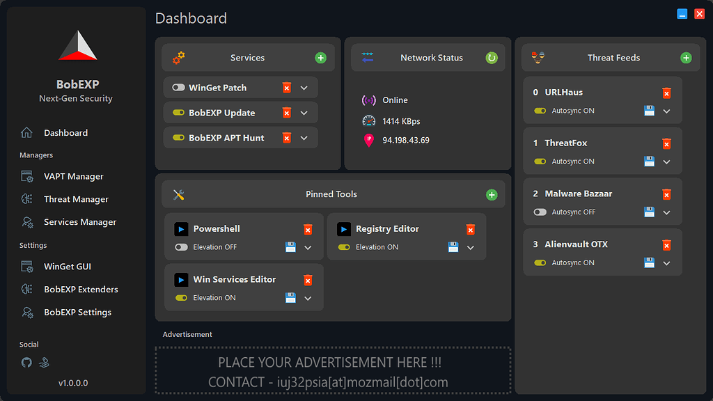The height and width of the screenshot is (401, 713).
Task: Click the advertisement contact area
Action: click(333, 382)
